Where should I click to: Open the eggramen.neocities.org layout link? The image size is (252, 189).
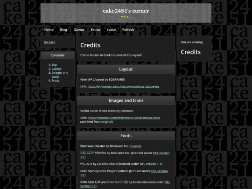123,86
